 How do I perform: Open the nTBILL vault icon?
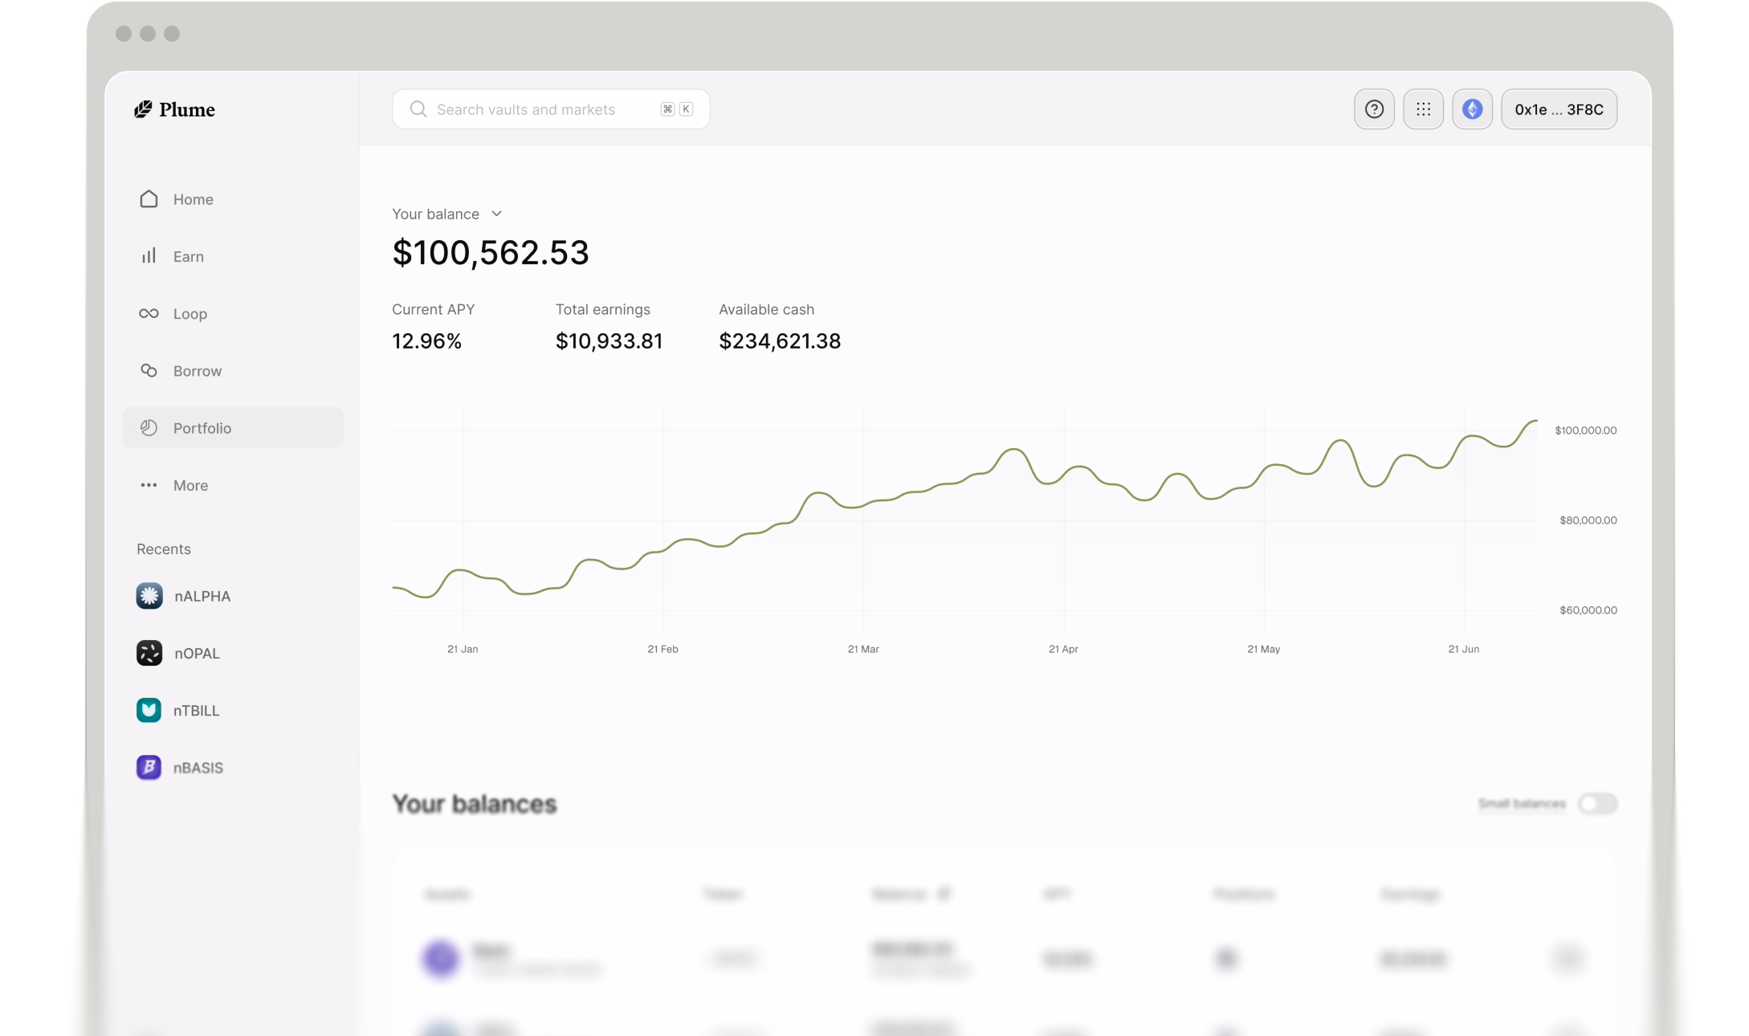click(x=149, y=710)
